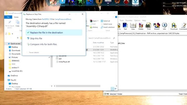
Task: Click Select none in the ribbon
Action: click(x=106, y=24)
